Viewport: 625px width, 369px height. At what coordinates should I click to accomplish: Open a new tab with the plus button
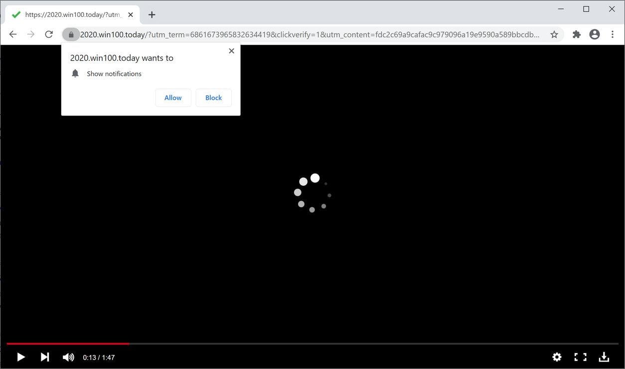[x=152, y=15]
